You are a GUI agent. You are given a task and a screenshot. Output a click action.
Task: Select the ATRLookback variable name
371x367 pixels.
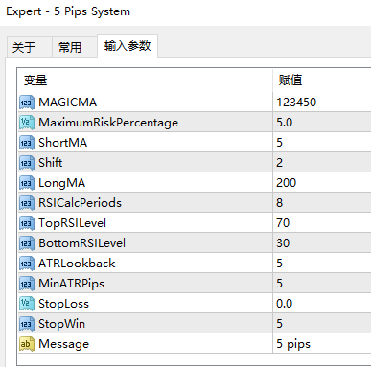point(77,264)
